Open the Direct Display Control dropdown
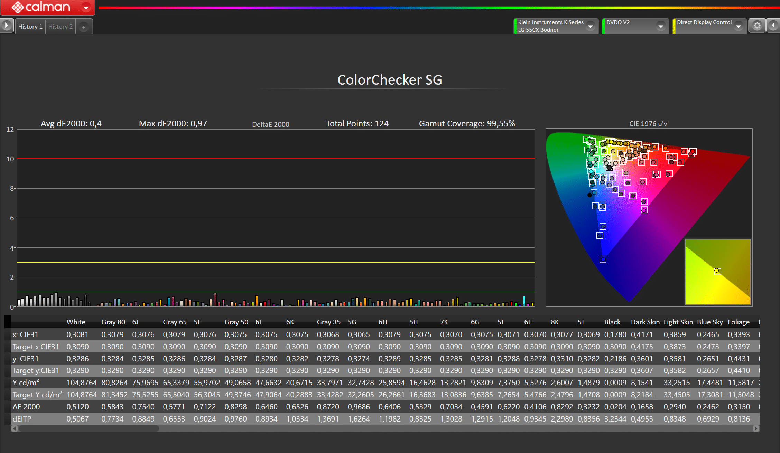 pyautogui.click(x=739, y=26)
